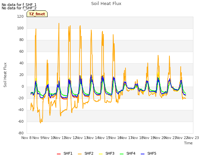Image resolution: width=213 pixels, height=160 pixels.
Task: Click the Nov 22 x-axis date label
Action: (x=182, y=138)
